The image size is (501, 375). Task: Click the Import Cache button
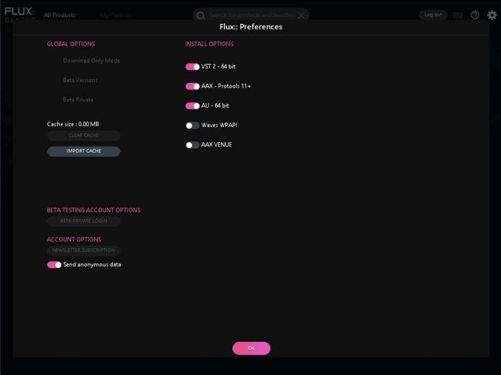83,151
